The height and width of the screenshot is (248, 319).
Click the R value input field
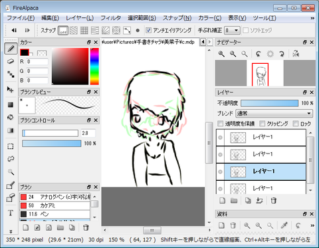[x=37, y=61]
